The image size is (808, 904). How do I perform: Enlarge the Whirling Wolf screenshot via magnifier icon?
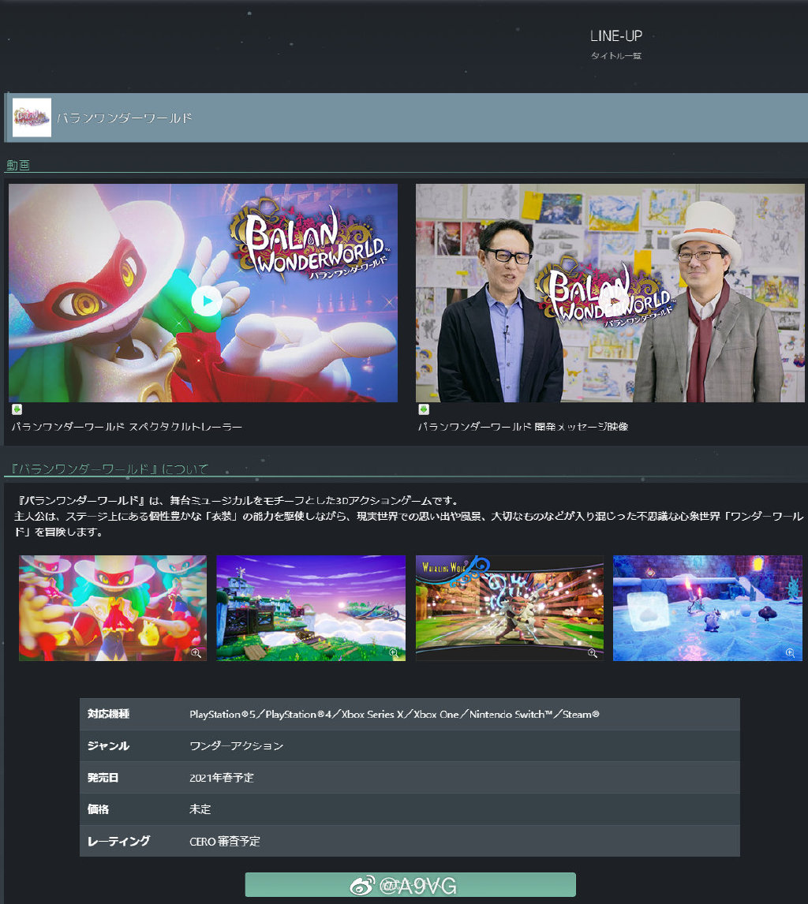[x=593, y=652]
